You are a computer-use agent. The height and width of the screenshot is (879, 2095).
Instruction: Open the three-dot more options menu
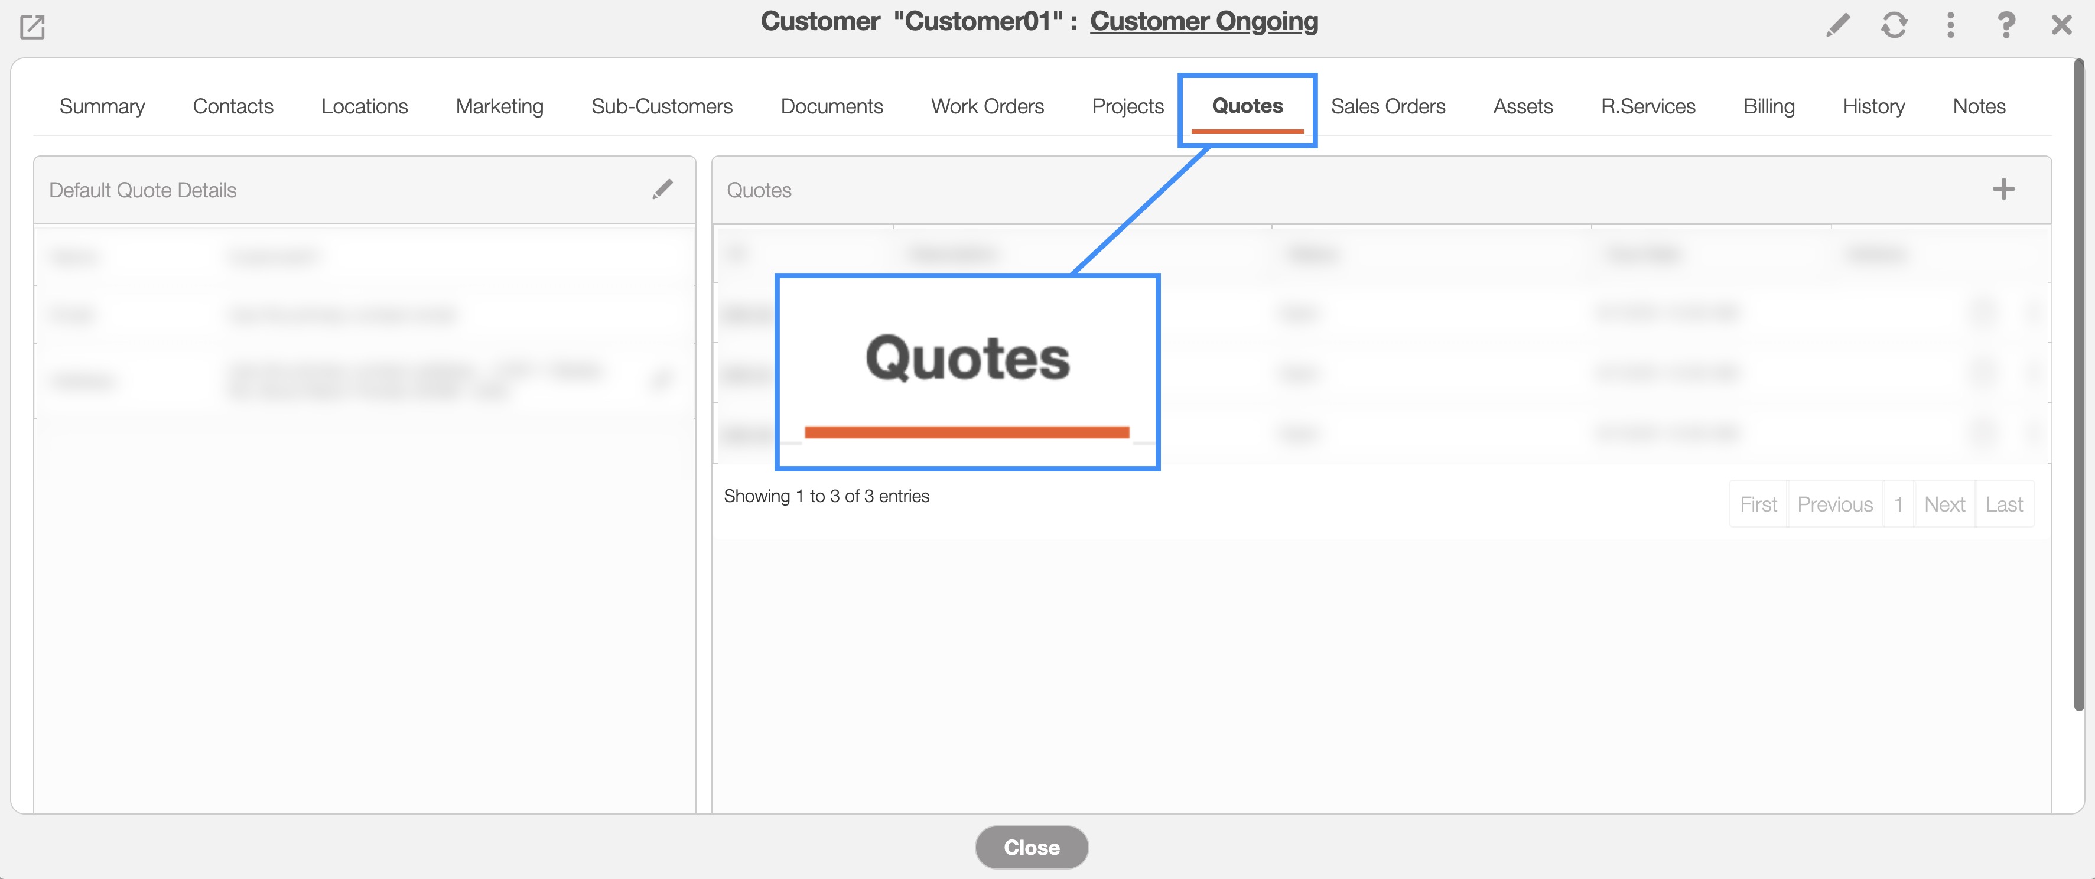pos(1950,25)
